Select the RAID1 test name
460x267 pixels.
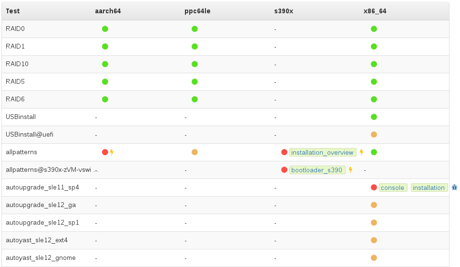pos(15,46)
